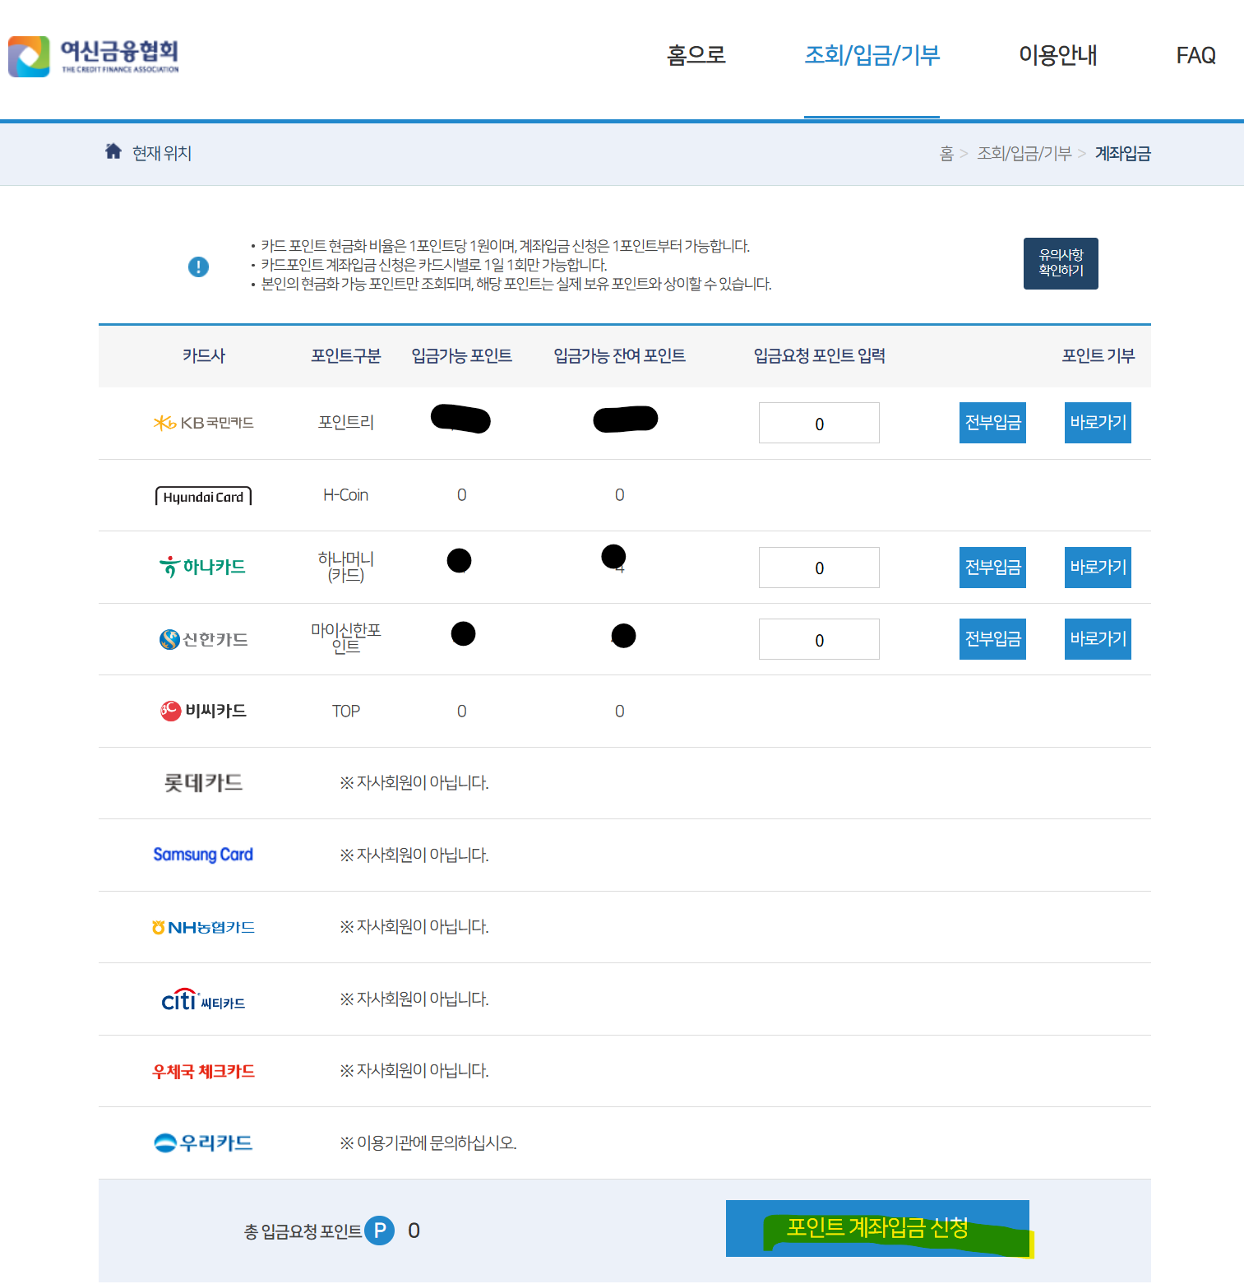Click the 신한카드 company logo

point(202,639)
